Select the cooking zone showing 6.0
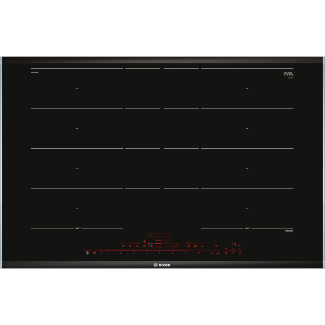The width and height of the screenshot is (325, 325). (x=175, y=245)
